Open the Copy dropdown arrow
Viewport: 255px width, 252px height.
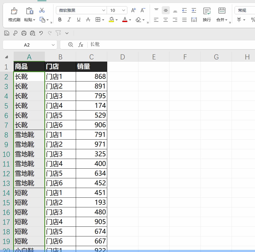click(x=48, y=20)
